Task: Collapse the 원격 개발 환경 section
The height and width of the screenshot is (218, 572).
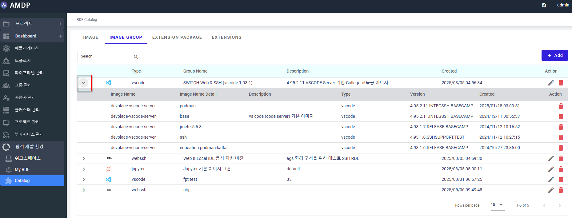Action: click(32, 147)
